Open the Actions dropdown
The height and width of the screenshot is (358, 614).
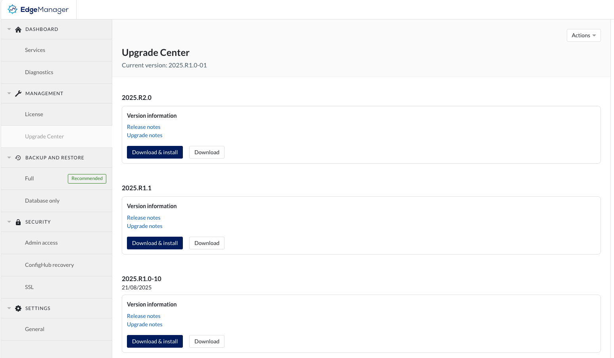(583, 35)
